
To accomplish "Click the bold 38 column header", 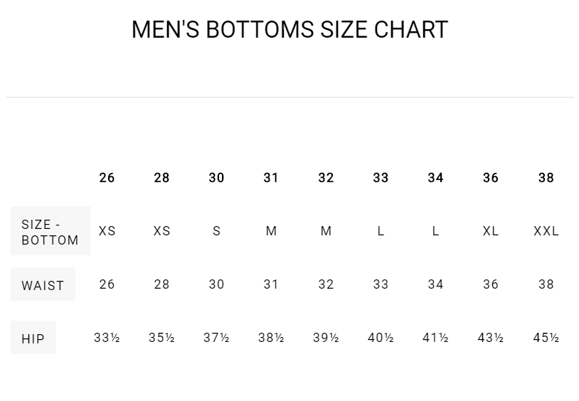I will 546,178.
